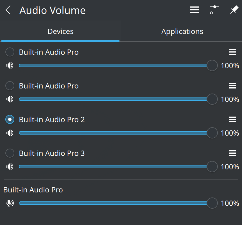Go back using the arrow beside Audio Volume

click(x=8, y=10)
